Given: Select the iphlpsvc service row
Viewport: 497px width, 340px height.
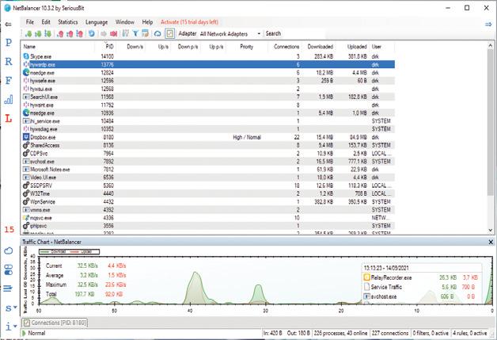Looking at the screenshot, I should click(x=208, y=226).
